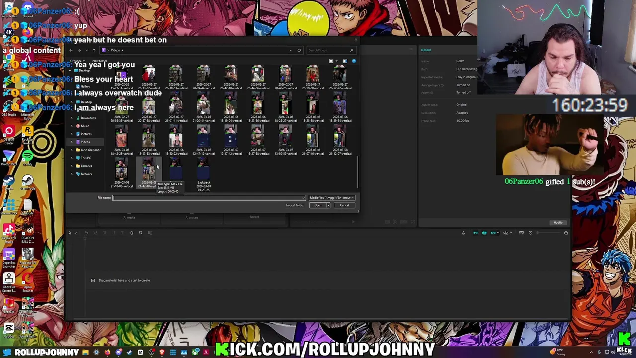Image resolution: width=636 pixels, height=358 pixels.
Task: Click the Open button
Action: tap(318, 205)
